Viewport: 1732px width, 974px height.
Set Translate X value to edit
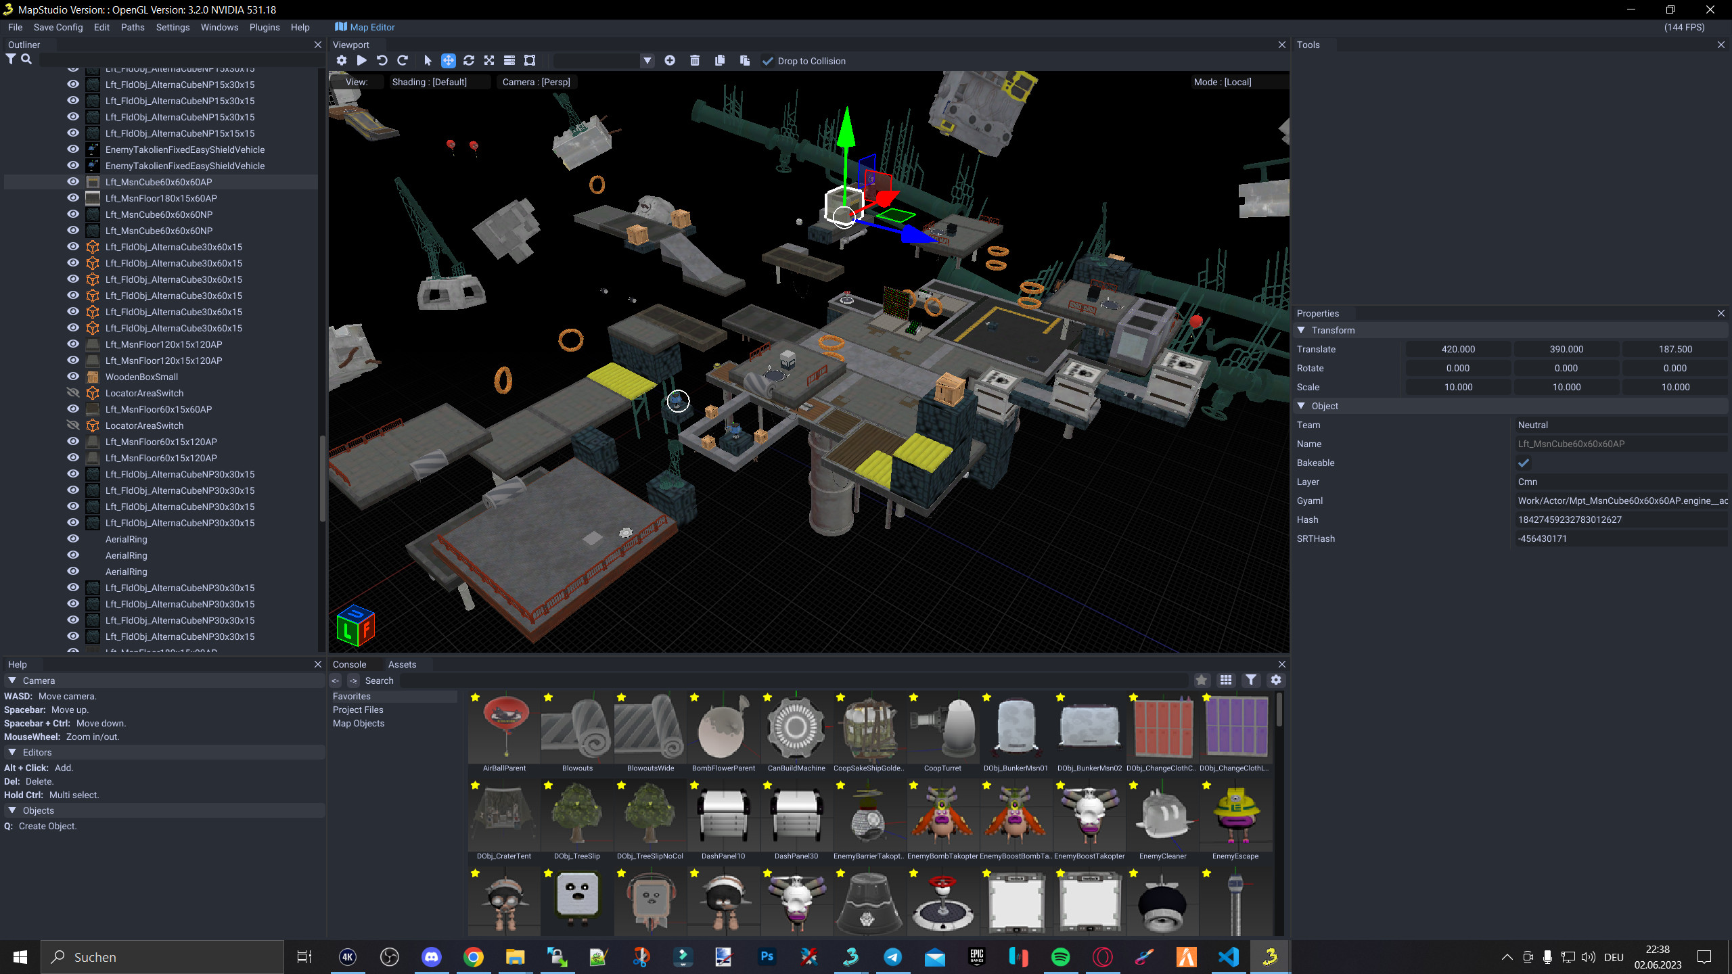(1458, 348)
